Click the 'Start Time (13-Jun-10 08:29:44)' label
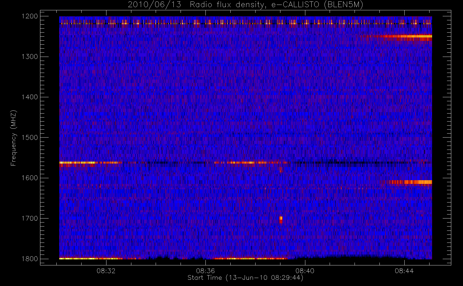 click(x=246, y=278)
